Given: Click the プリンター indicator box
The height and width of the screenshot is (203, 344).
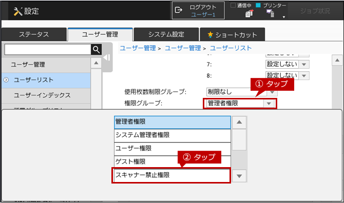Looking at the screenshot, I should point(258,5).
